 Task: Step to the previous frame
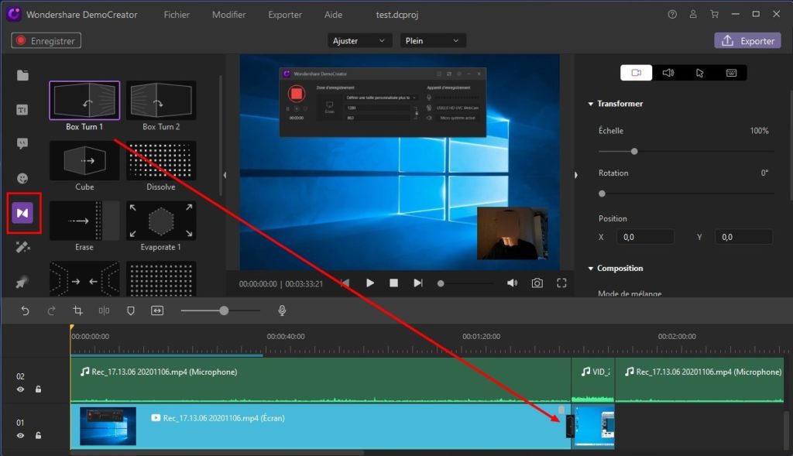345,283
